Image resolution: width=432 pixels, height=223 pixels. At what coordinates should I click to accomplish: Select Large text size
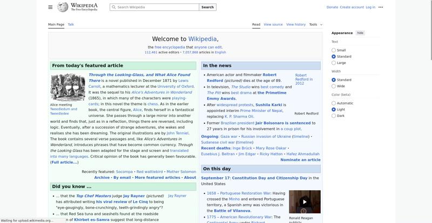(334, 63)
